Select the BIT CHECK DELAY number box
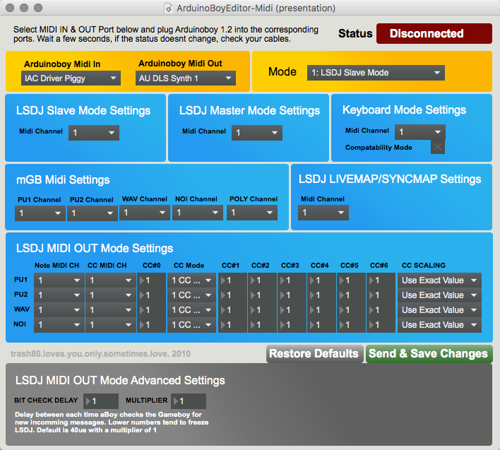 pos(101,401)
